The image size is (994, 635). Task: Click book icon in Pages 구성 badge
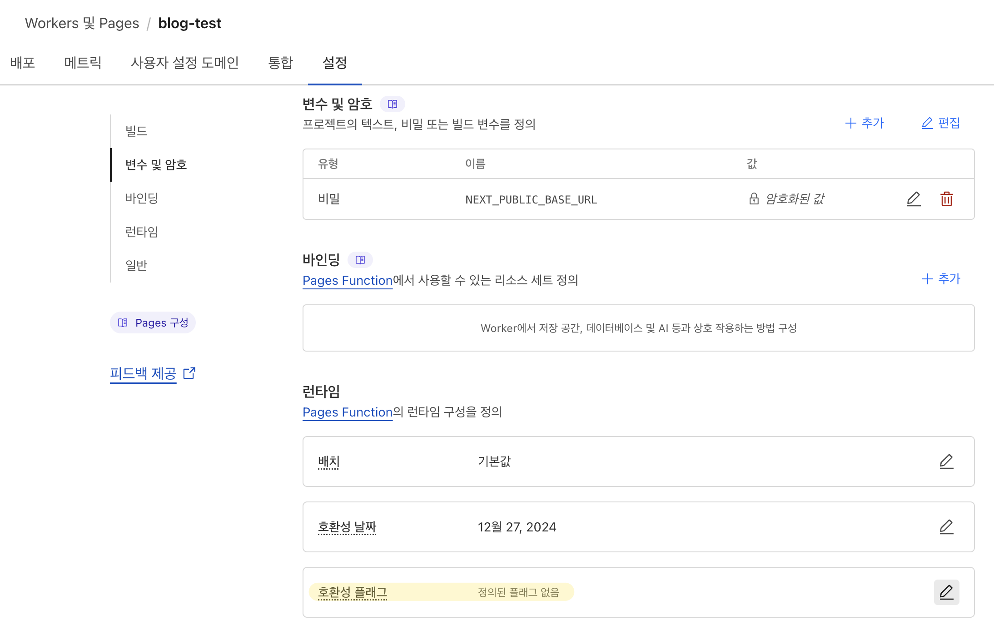coord(123,322)
